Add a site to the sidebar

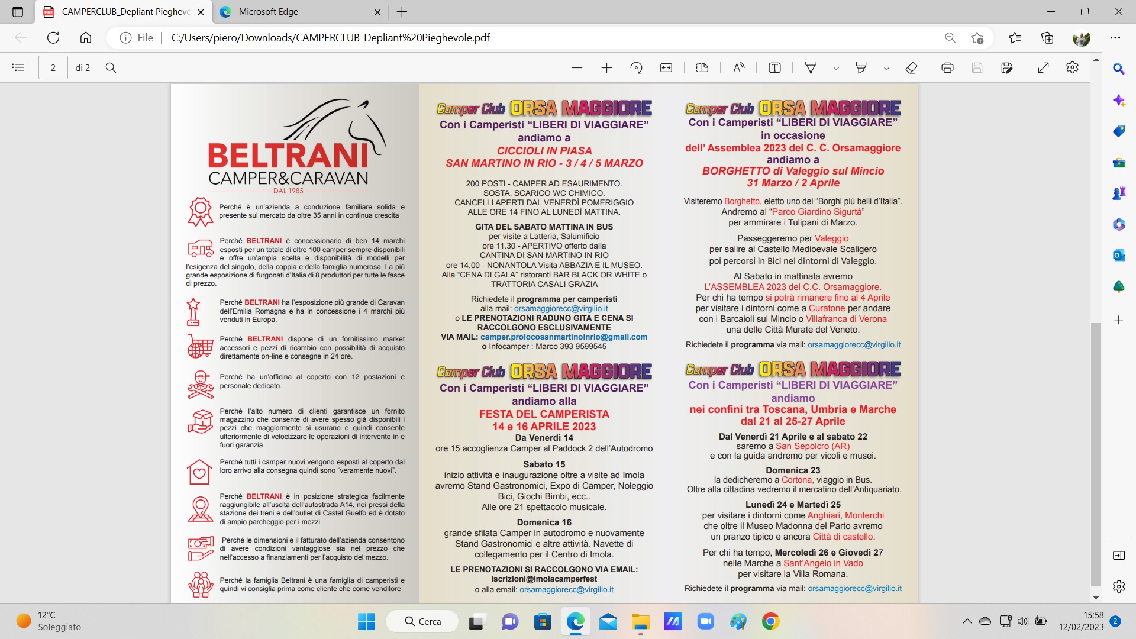tap(1119, 320)
